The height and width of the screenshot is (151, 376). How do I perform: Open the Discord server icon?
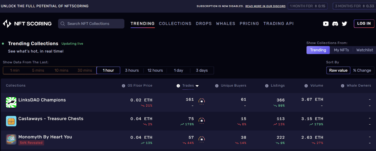point(335,24)
